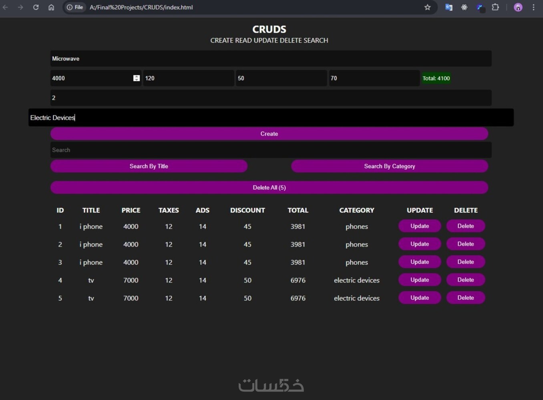Open the React developer tools extension icon
Viewport: 543px width, 400px height.
point(464,7)
